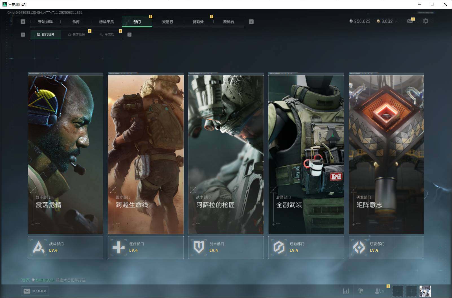Open the mail envelope icon
452x298 pixels.
(410, 21)
